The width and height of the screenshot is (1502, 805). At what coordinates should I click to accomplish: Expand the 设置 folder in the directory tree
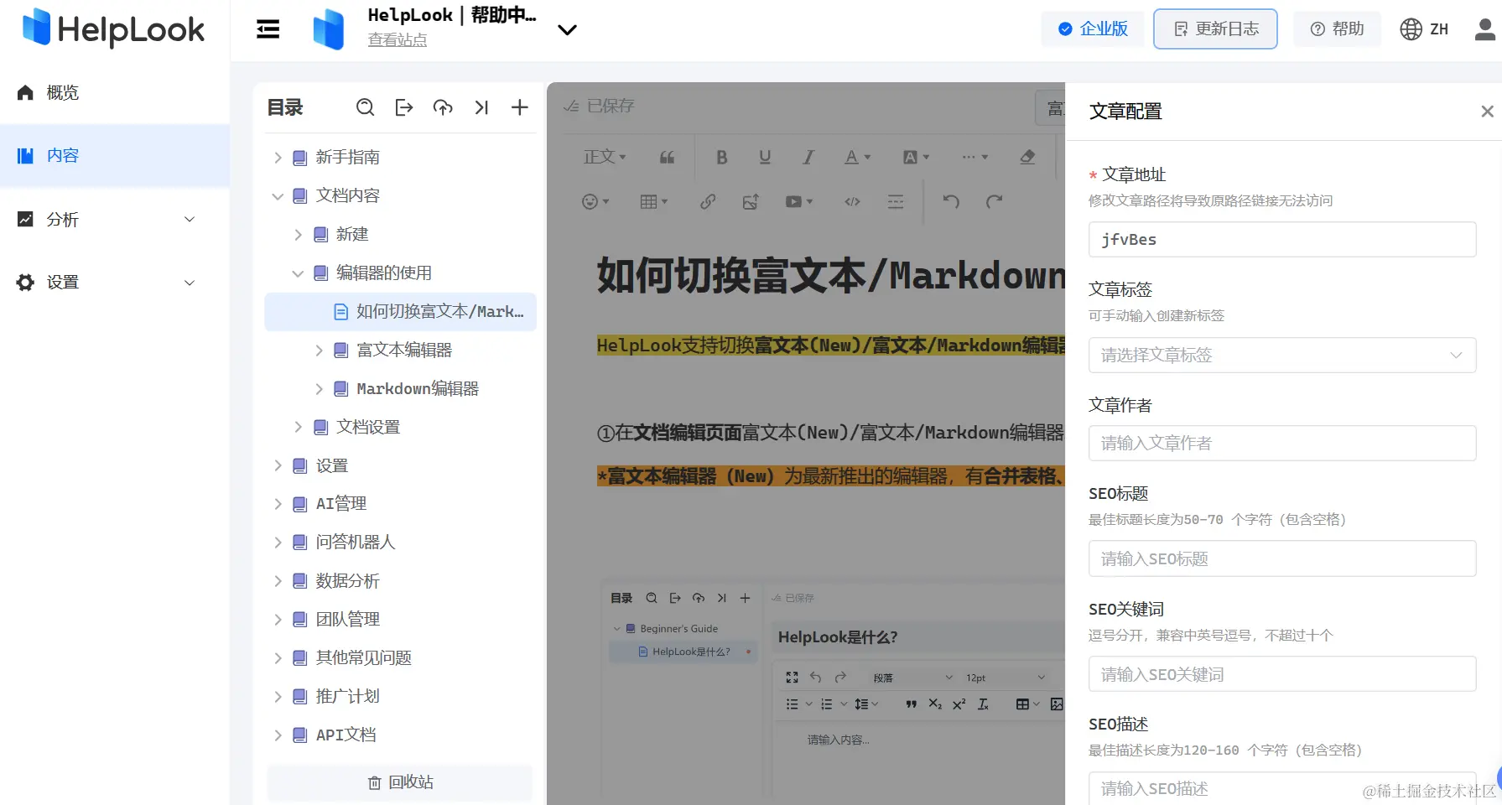(x=278, y=465)
